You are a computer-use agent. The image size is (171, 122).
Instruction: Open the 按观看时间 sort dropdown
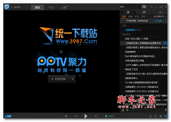pyautogui.click(x=160, y=17)
